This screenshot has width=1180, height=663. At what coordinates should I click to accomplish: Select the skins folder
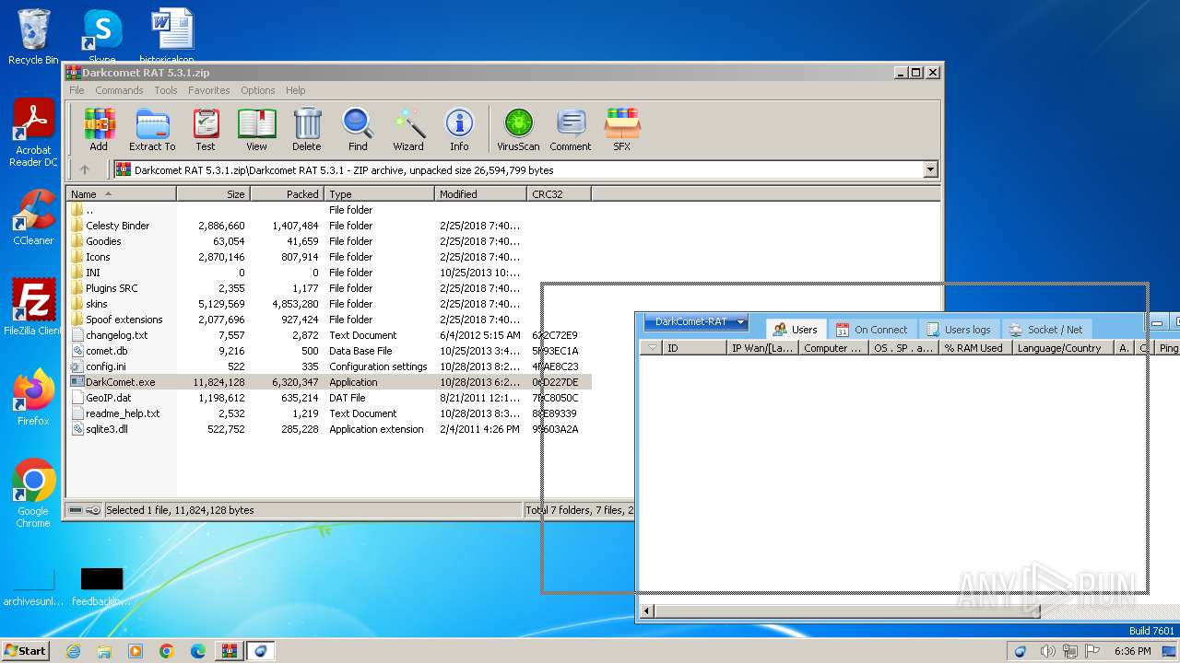[x=96, y=304]
